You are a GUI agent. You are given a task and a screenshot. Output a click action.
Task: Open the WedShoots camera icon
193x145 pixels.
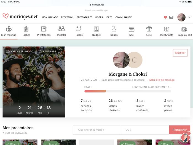coord(167,29)
